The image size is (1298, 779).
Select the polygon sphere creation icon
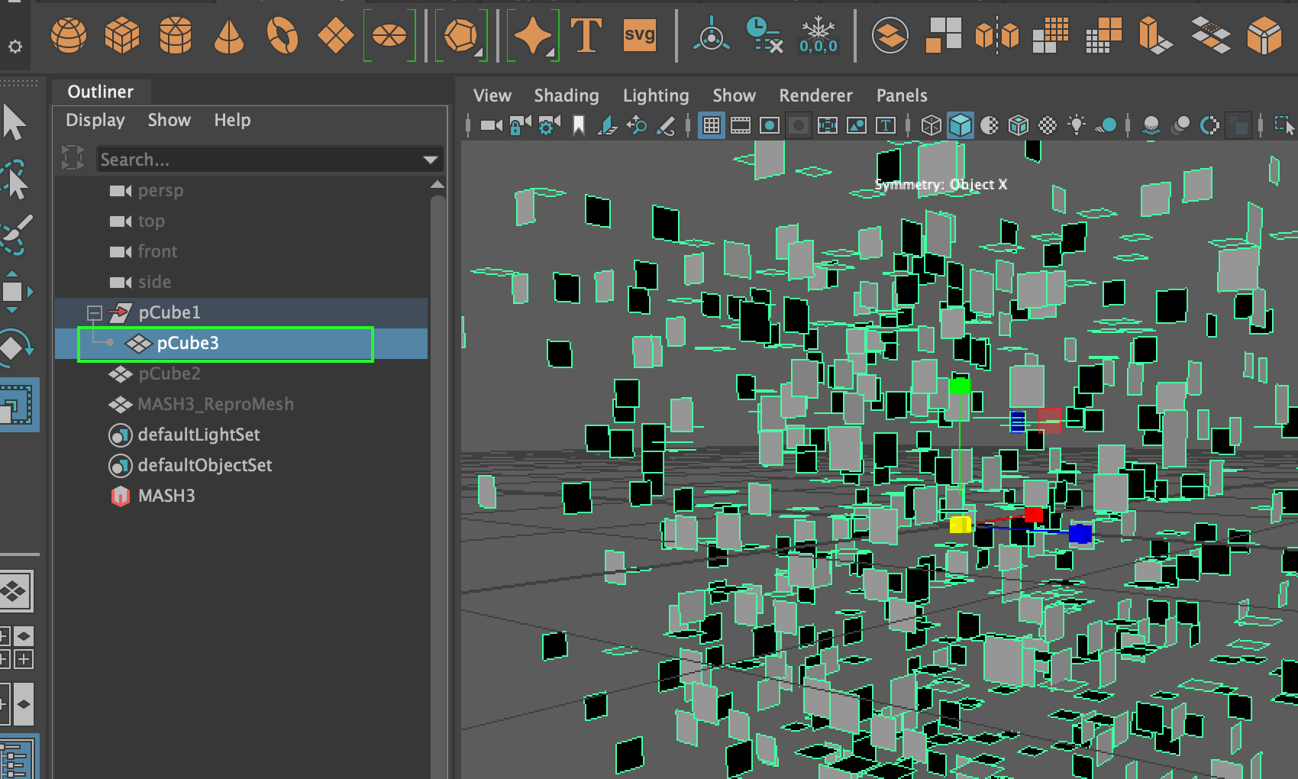tap(69, 34)
